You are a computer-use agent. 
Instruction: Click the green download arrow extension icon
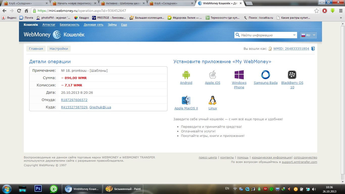tap(333, 11)
